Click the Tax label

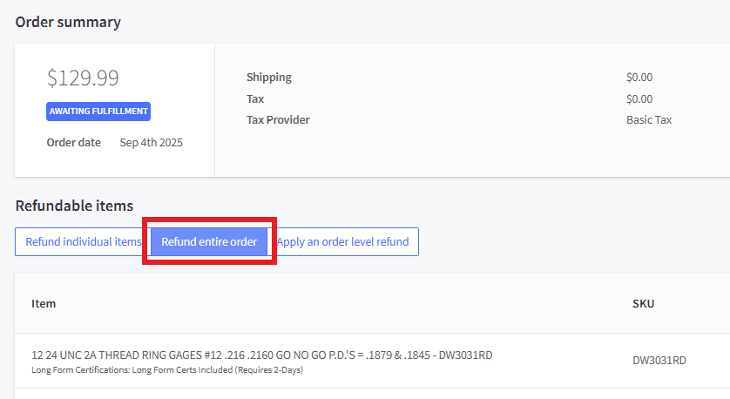(x=255, y=98)
